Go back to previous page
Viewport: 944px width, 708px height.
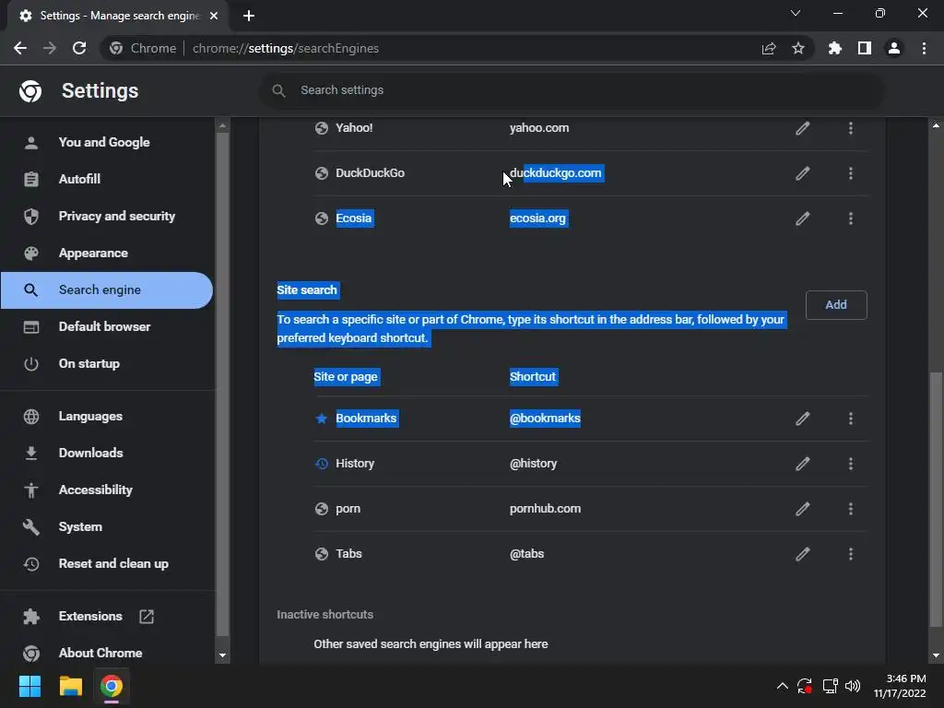pyautogui.click(x=20, y=48)
